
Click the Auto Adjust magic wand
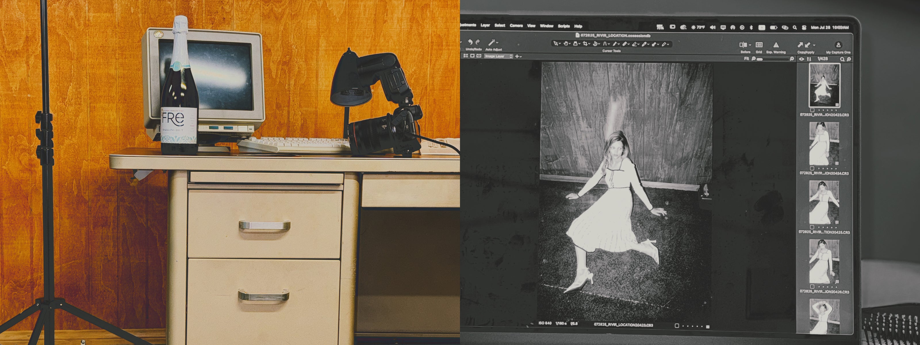coord(492,43)
